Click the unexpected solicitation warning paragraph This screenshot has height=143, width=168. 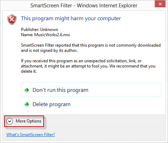tap(88, 66)
